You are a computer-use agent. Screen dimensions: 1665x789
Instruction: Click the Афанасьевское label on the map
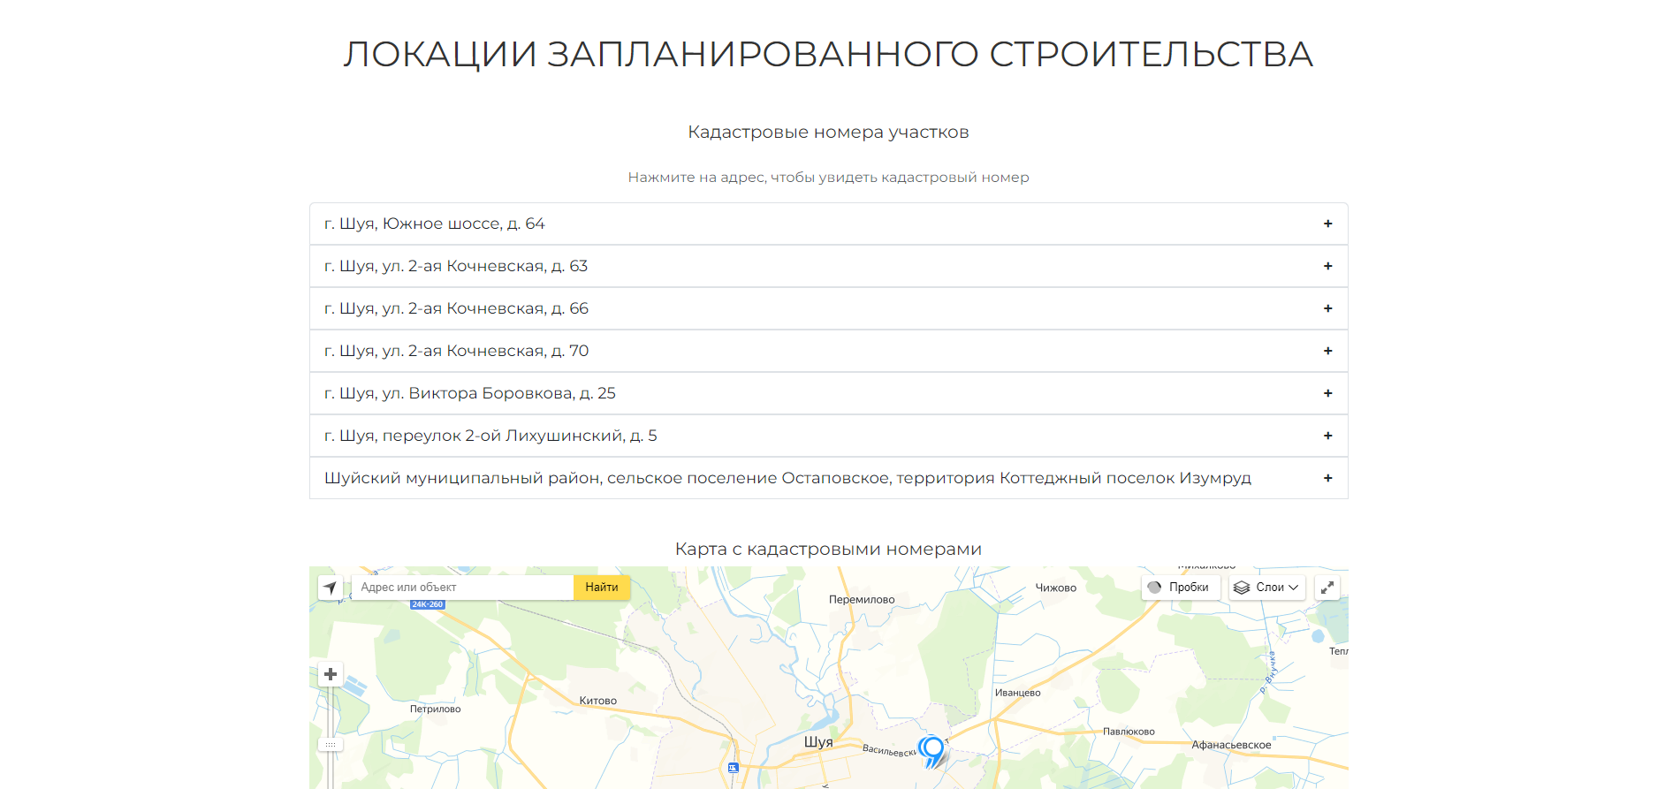point(1231,745)
